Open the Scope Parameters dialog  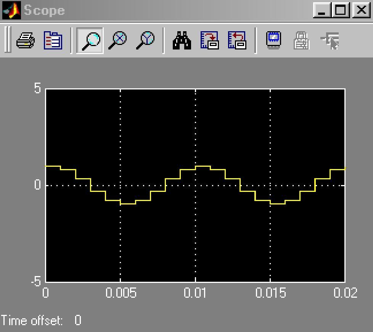(x=53, y=40)
